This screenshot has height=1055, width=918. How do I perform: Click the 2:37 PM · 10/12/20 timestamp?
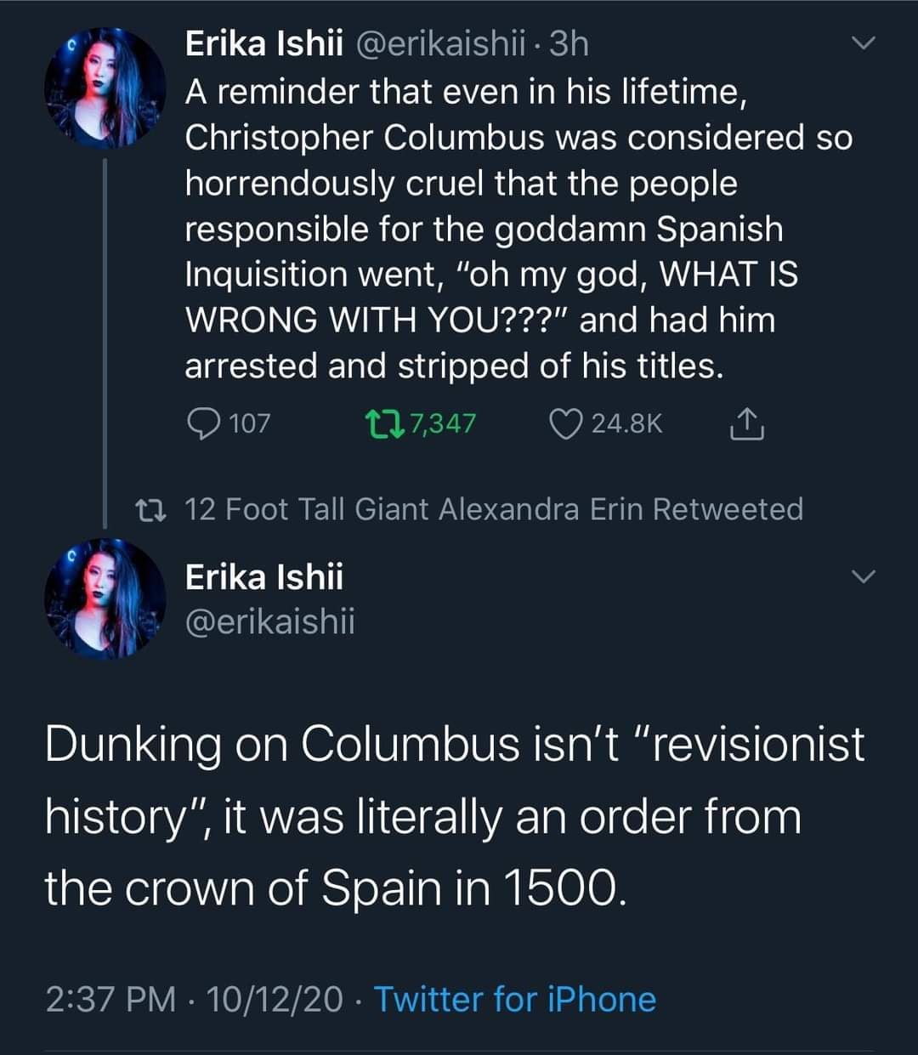[195, 999]
